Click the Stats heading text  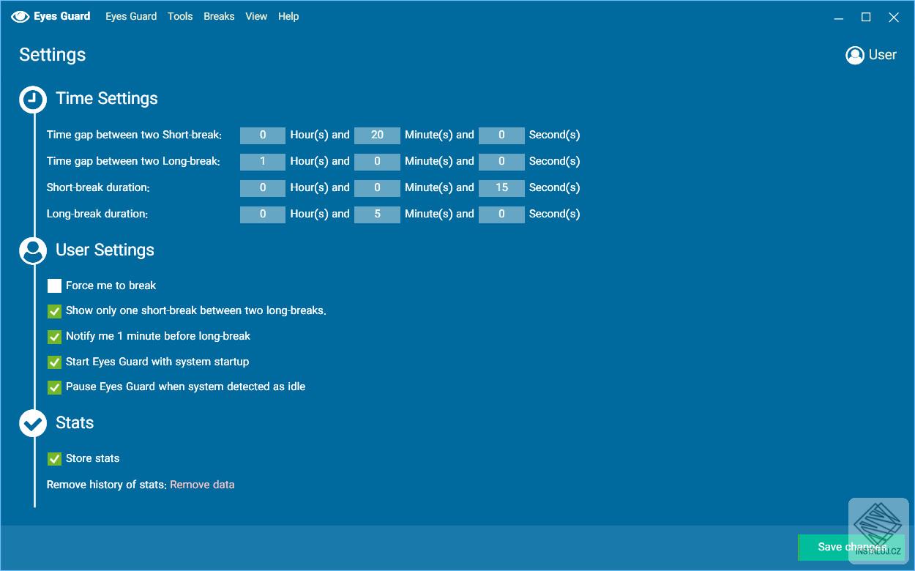click(x=75, y=423)
